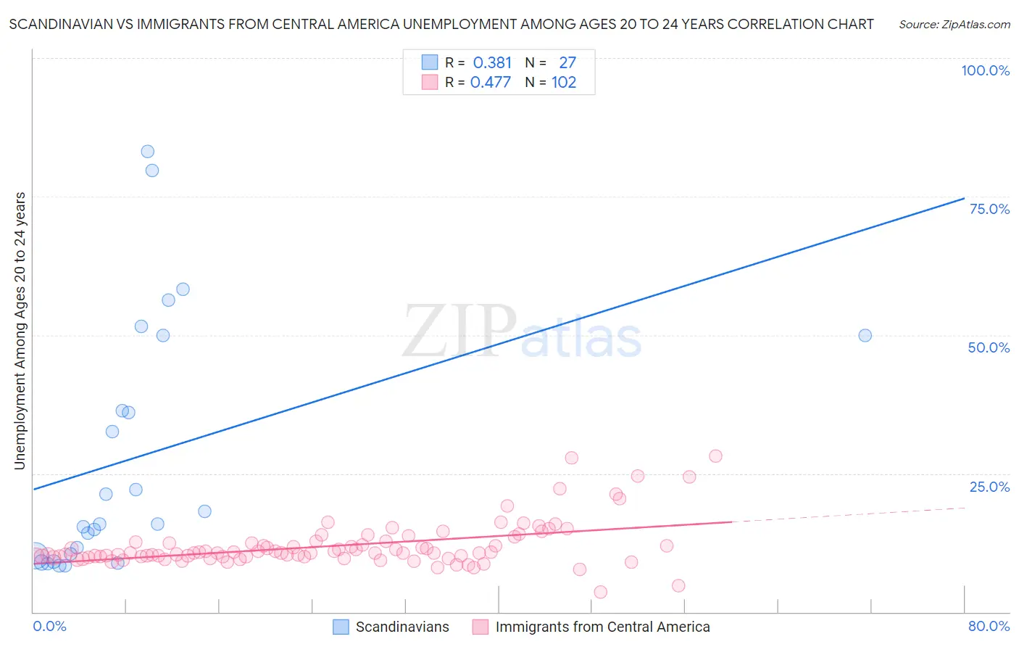
Task: Click the blue R = 0.381 legend swatch
Action: point(430,62)
